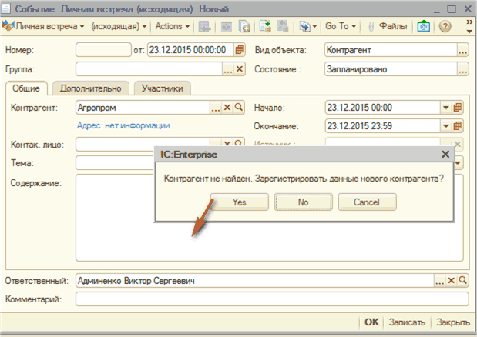The image size is (477, 337).
Task: Open calendar icon next to document date
Action: point(240,50)
